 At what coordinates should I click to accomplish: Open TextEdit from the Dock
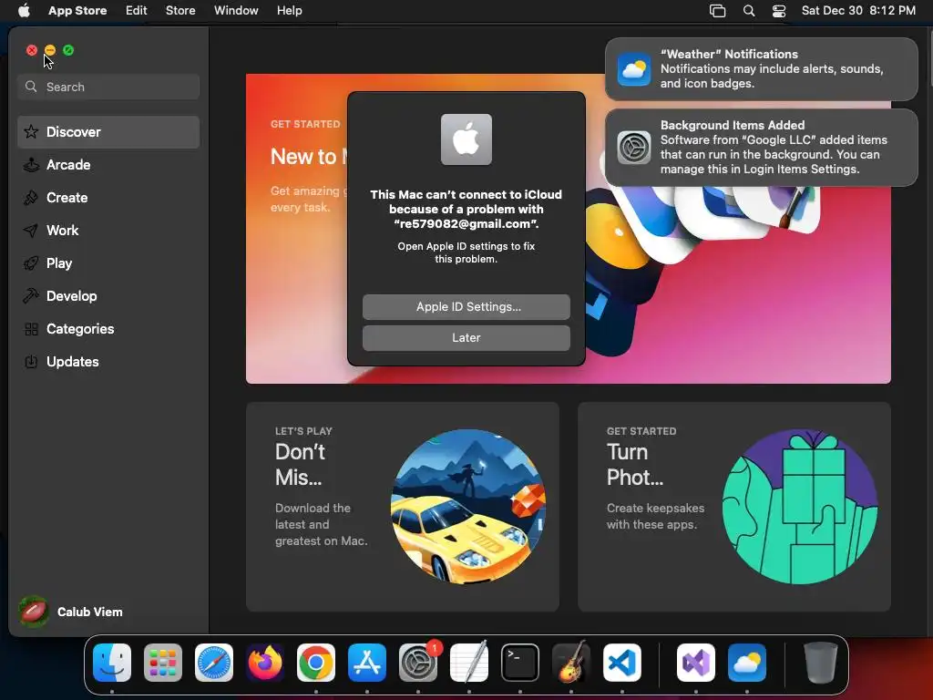pyautogui.click(x=469, y=663)
